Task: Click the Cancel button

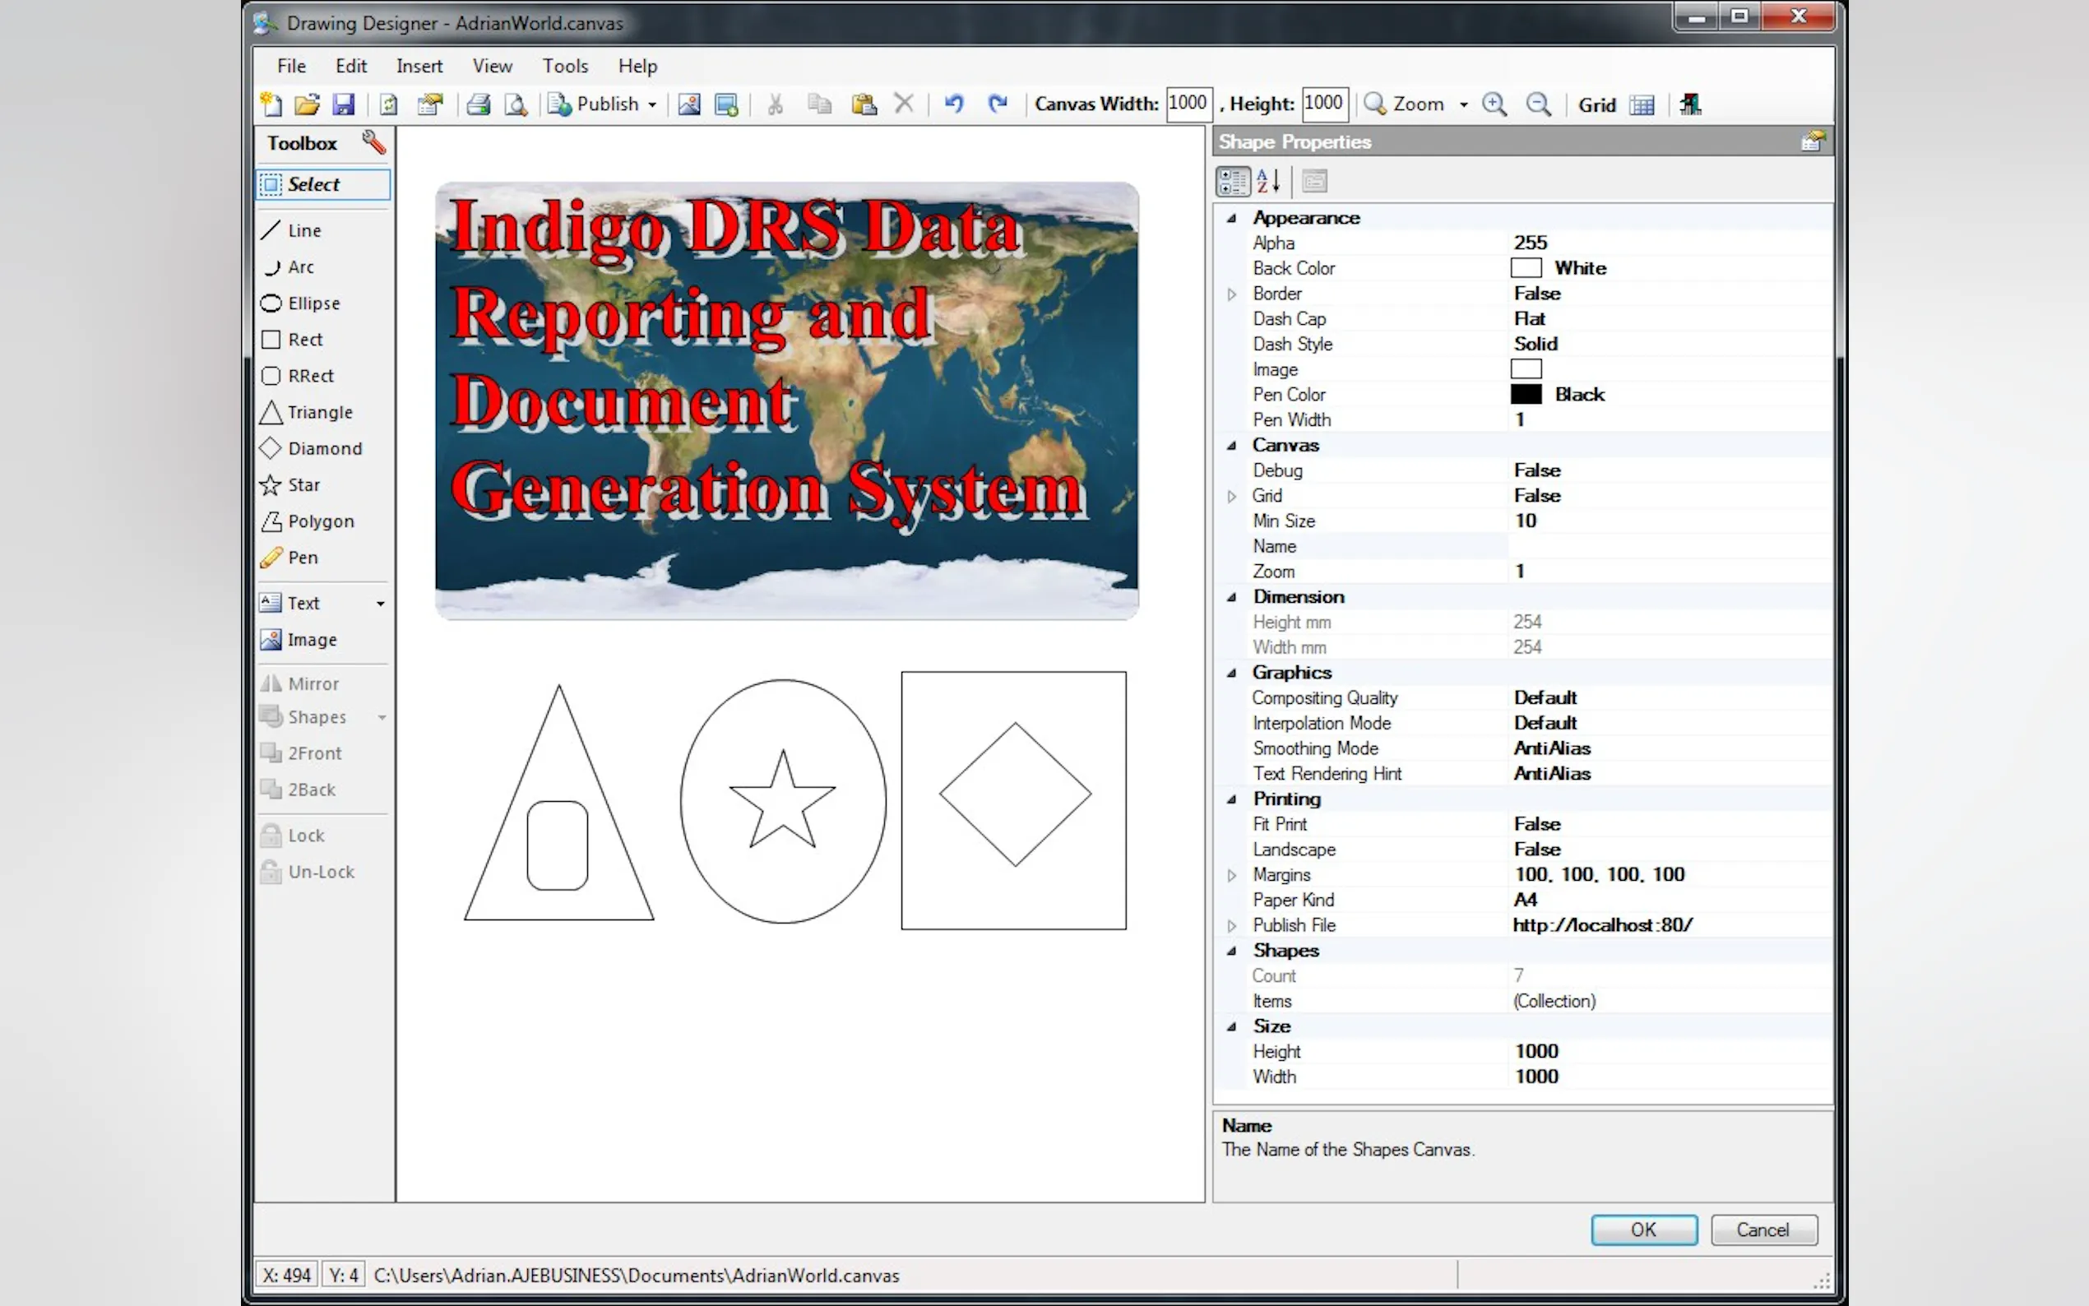Action: pyautogui.click(x=1762, y=1230)
